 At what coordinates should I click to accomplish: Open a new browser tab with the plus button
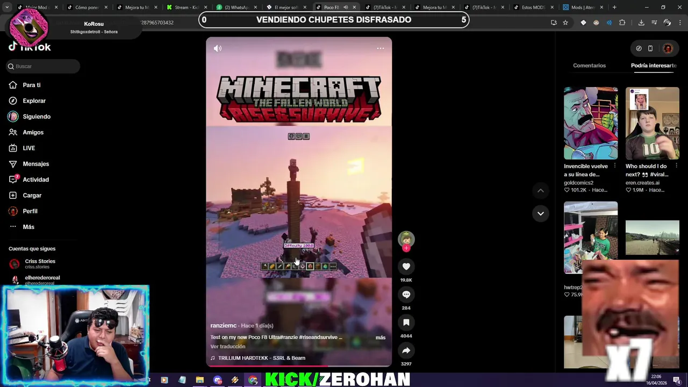coord(614,8)
